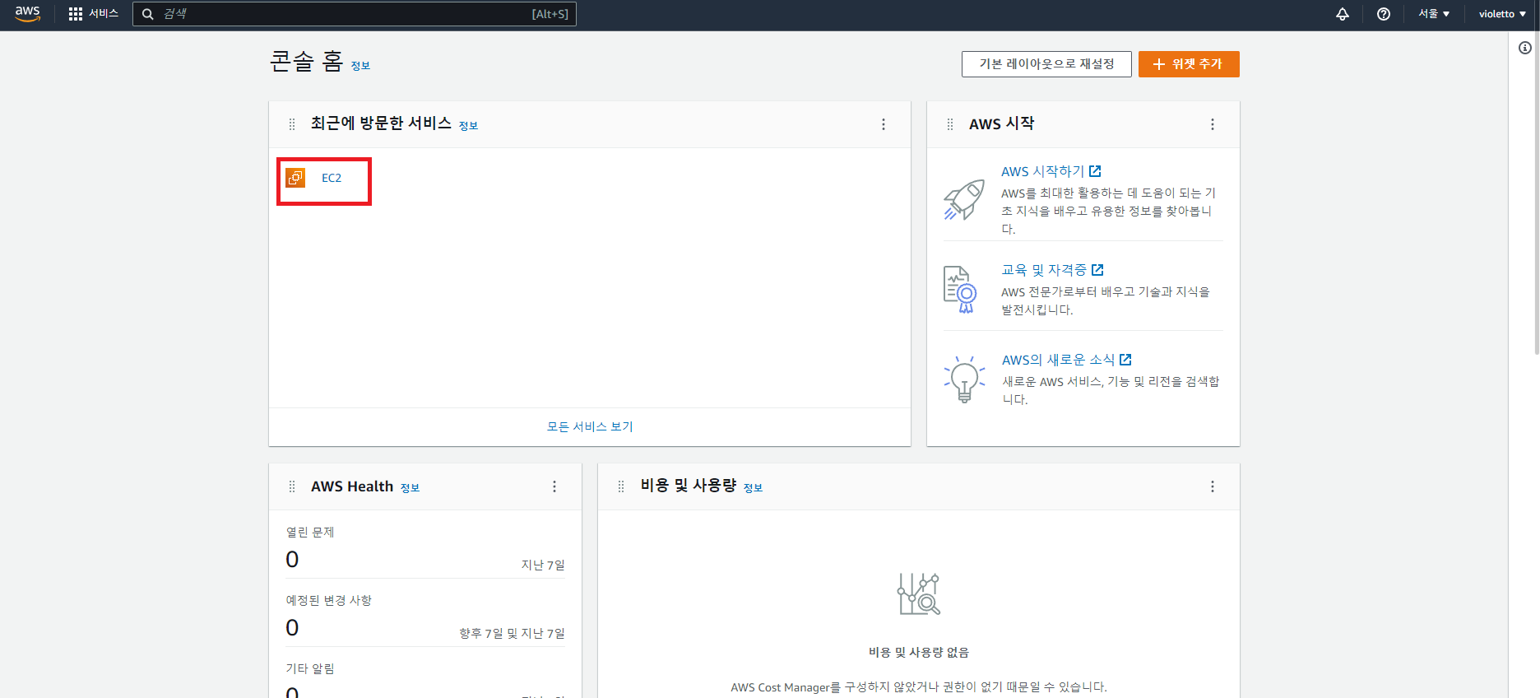Click 정보 link next to 최근에 방문한 서비스
The image size is (1540, 698).
468,126
